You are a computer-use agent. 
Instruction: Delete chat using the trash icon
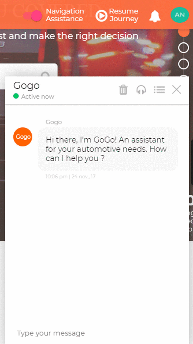pyautogui.click(x=123, y=90)
